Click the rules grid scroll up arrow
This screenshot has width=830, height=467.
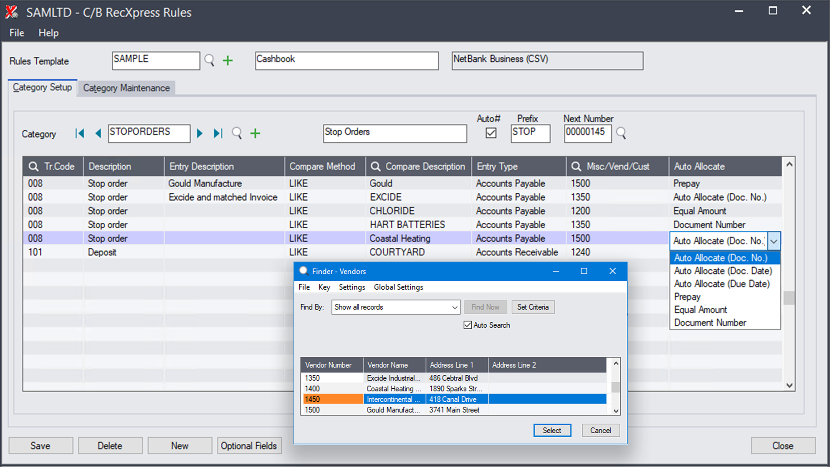point(789,164)
